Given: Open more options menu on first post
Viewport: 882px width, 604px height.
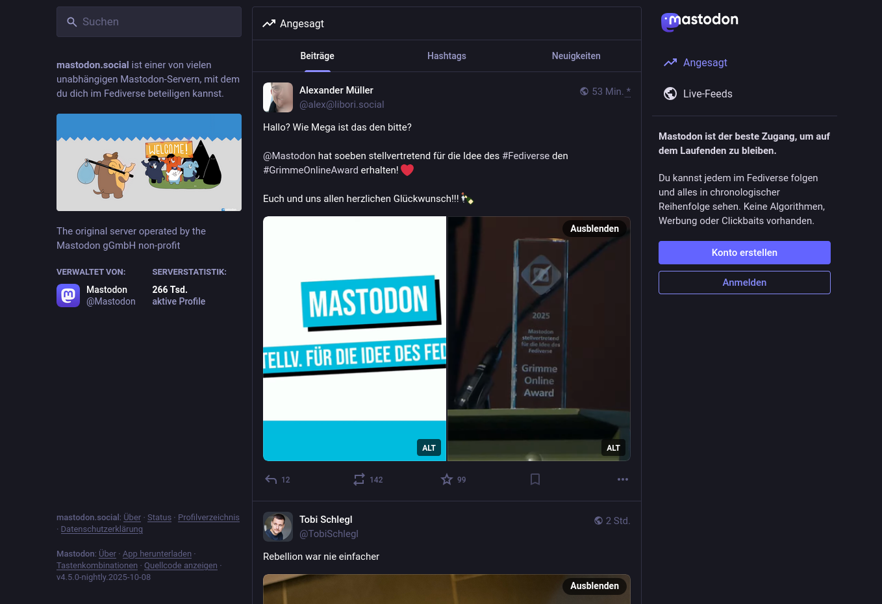Looking at the screenshot, I should tap(622, 479).
